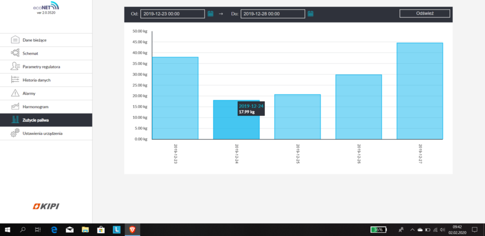
Task: Click the Historia danych sliders icon
Action: tap(15, 80)
